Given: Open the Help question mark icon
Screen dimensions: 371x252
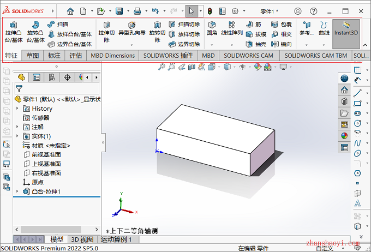Looking at the screenshot, I should click(314, 11).
